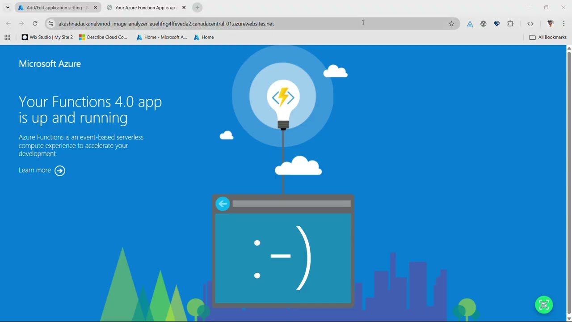The image size is (572, 322).
Task: Go forward with browser forward arrow
Action: pos(21,23)
